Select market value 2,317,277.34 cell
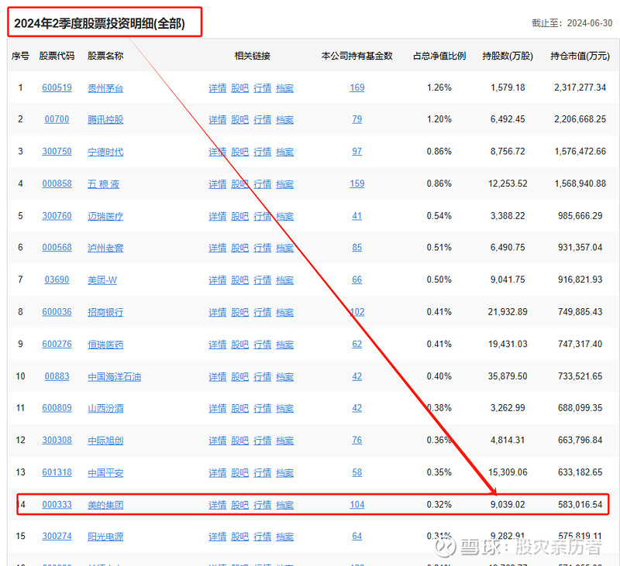 tap(580, 87)
